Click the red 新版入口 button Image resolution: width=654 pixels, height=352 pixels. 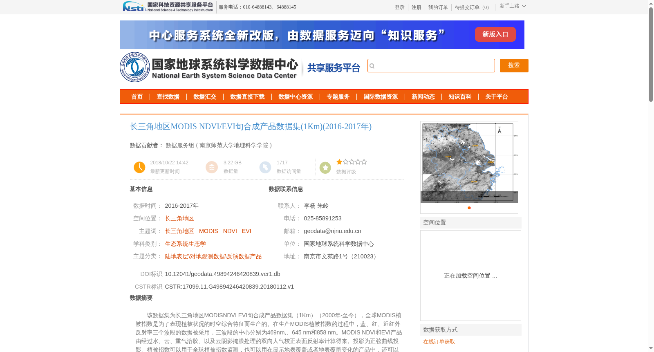[x=495, y=34]
